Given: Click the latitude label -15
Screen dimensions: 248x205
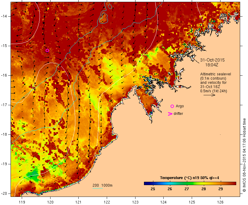Looking at the screenshot, I should [x=4, y=46].
